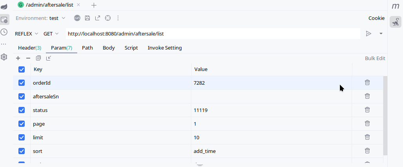Open settings gear in left sidebar
The height and width of the screenshot is (167, 403).
(x=4, y=57)
